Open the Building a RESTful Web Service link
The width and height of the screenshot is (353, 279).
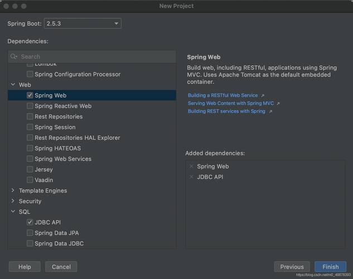(x=223, y=95)
